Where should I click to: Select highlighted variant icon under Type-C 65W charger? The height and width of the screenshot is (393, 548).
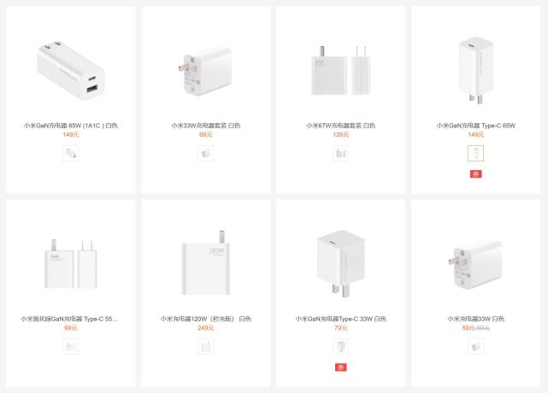click(x=475, y=154)
